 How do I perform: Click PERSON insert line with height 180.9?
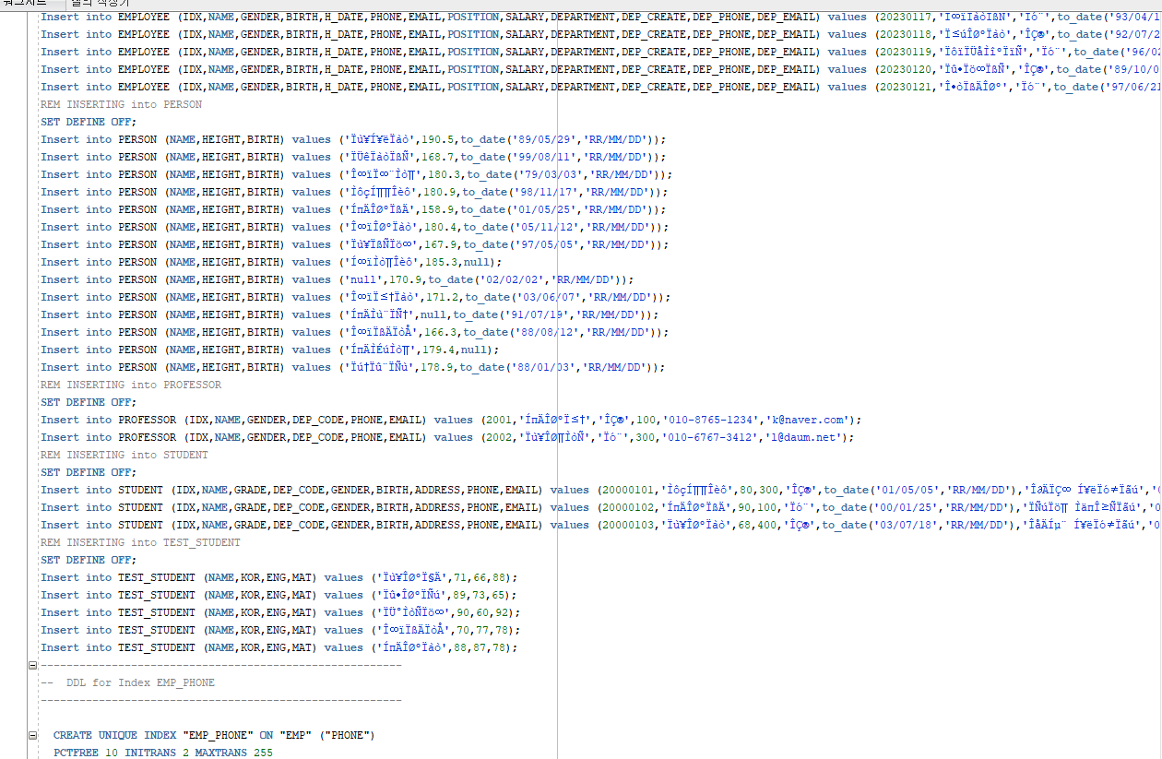pyautogui.click(x=355, y=192)
